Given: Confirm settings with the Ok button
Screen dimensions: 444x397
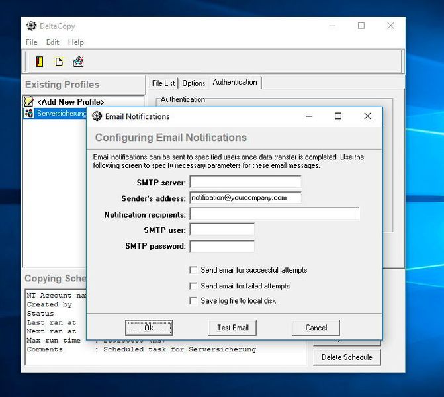Looking at the screenshot, I should tap(149, 328).
